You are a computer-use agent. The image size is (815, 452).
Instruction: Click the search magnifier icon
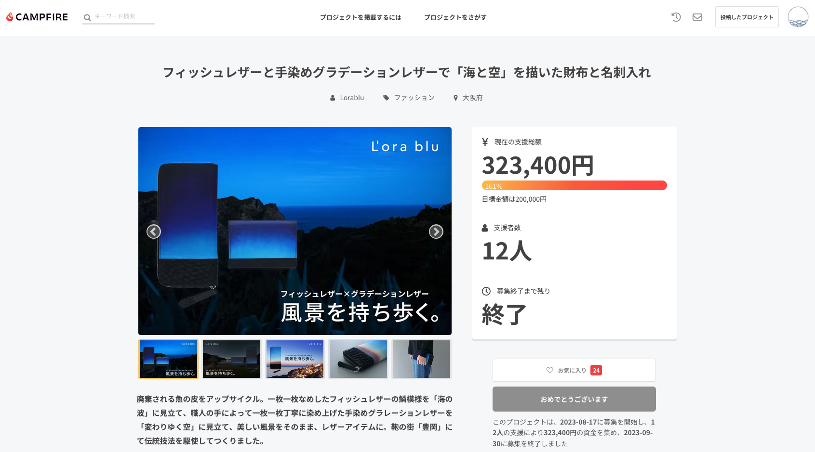coord(87,18)
